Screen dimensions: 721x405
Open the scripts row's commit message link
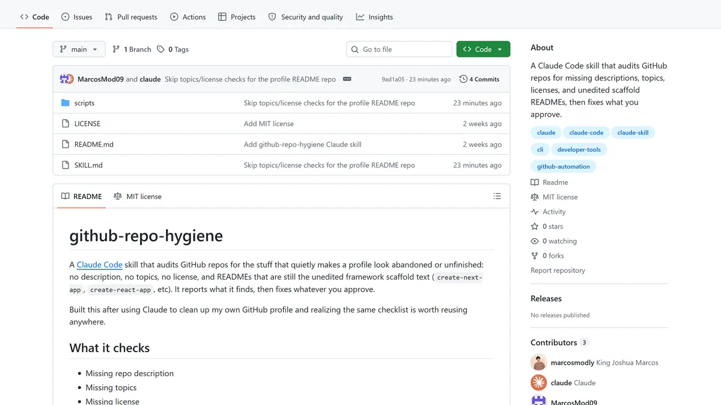point(329,103)
